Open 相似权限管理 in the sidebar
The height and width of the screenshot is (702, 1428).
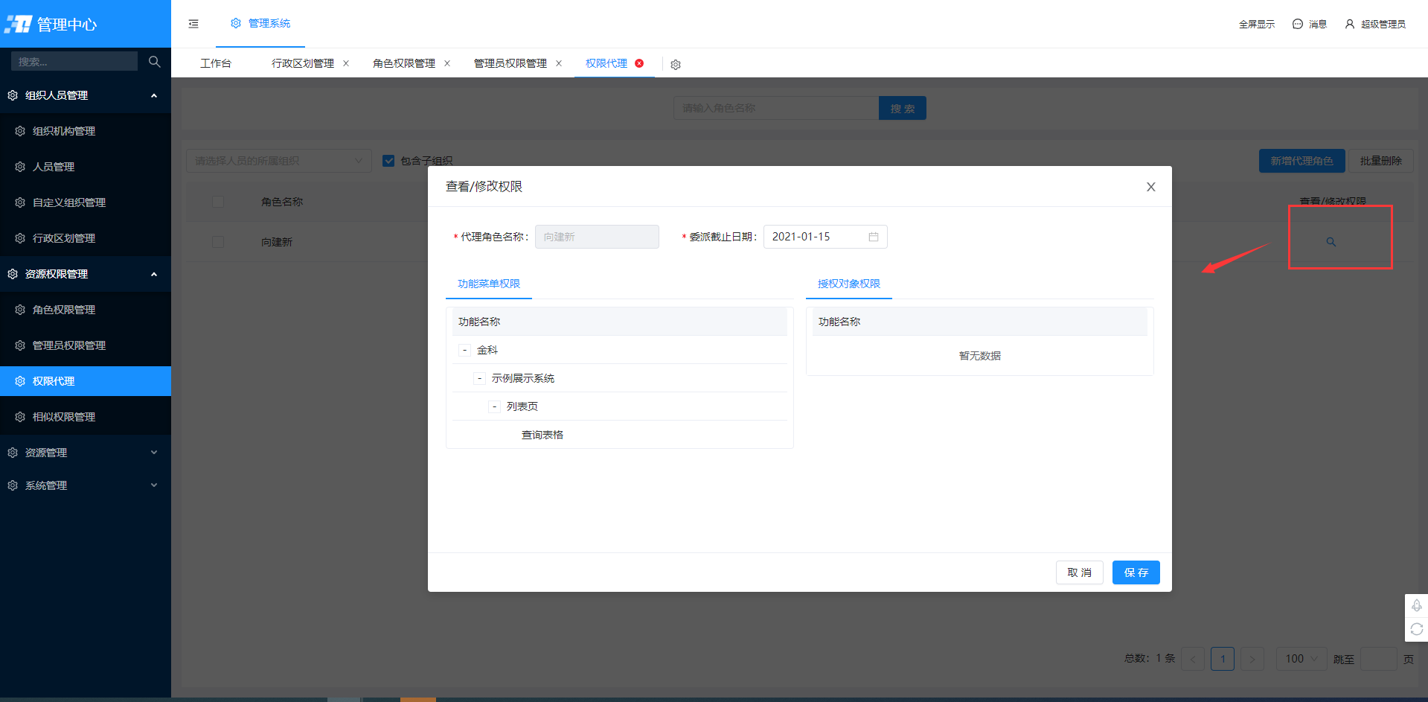point(86,417)
